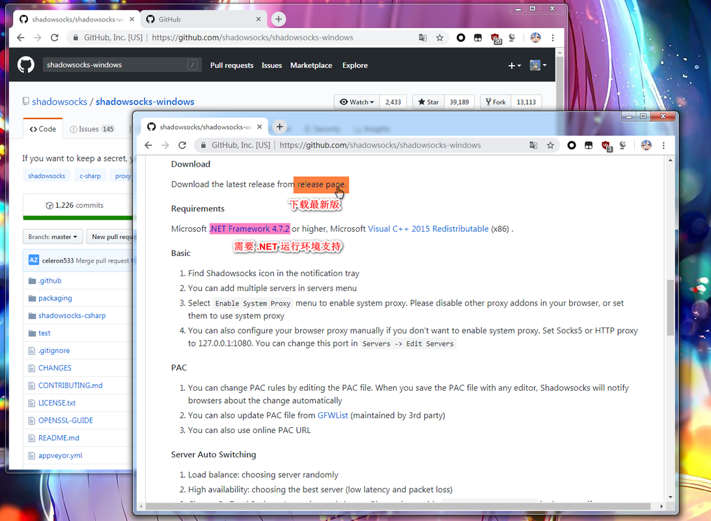Image resolution: width=711 pixels, height=521 pixels.
Task: Click forward arrow in the back browser window
Action: click(x=38, y=38)
